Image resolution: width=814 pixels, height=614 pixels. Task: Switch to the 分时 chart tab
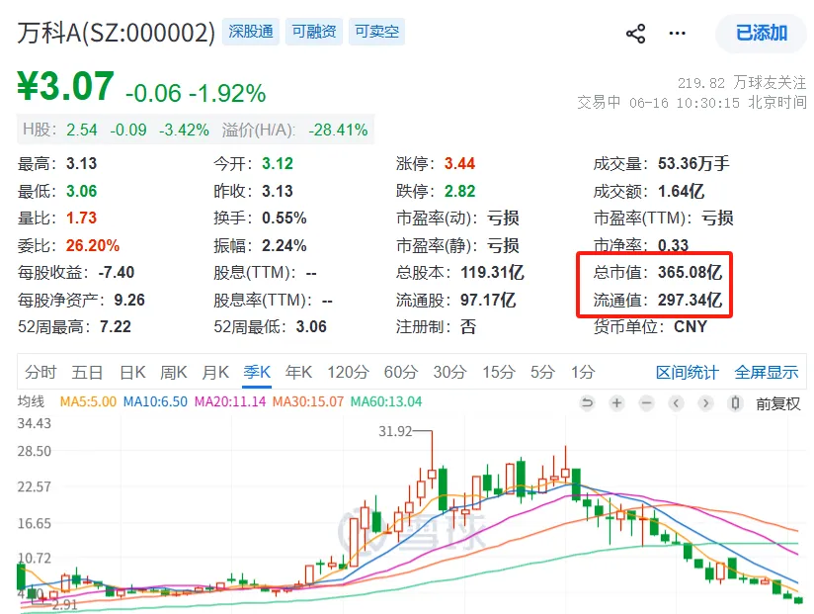(x=41, y=372)
